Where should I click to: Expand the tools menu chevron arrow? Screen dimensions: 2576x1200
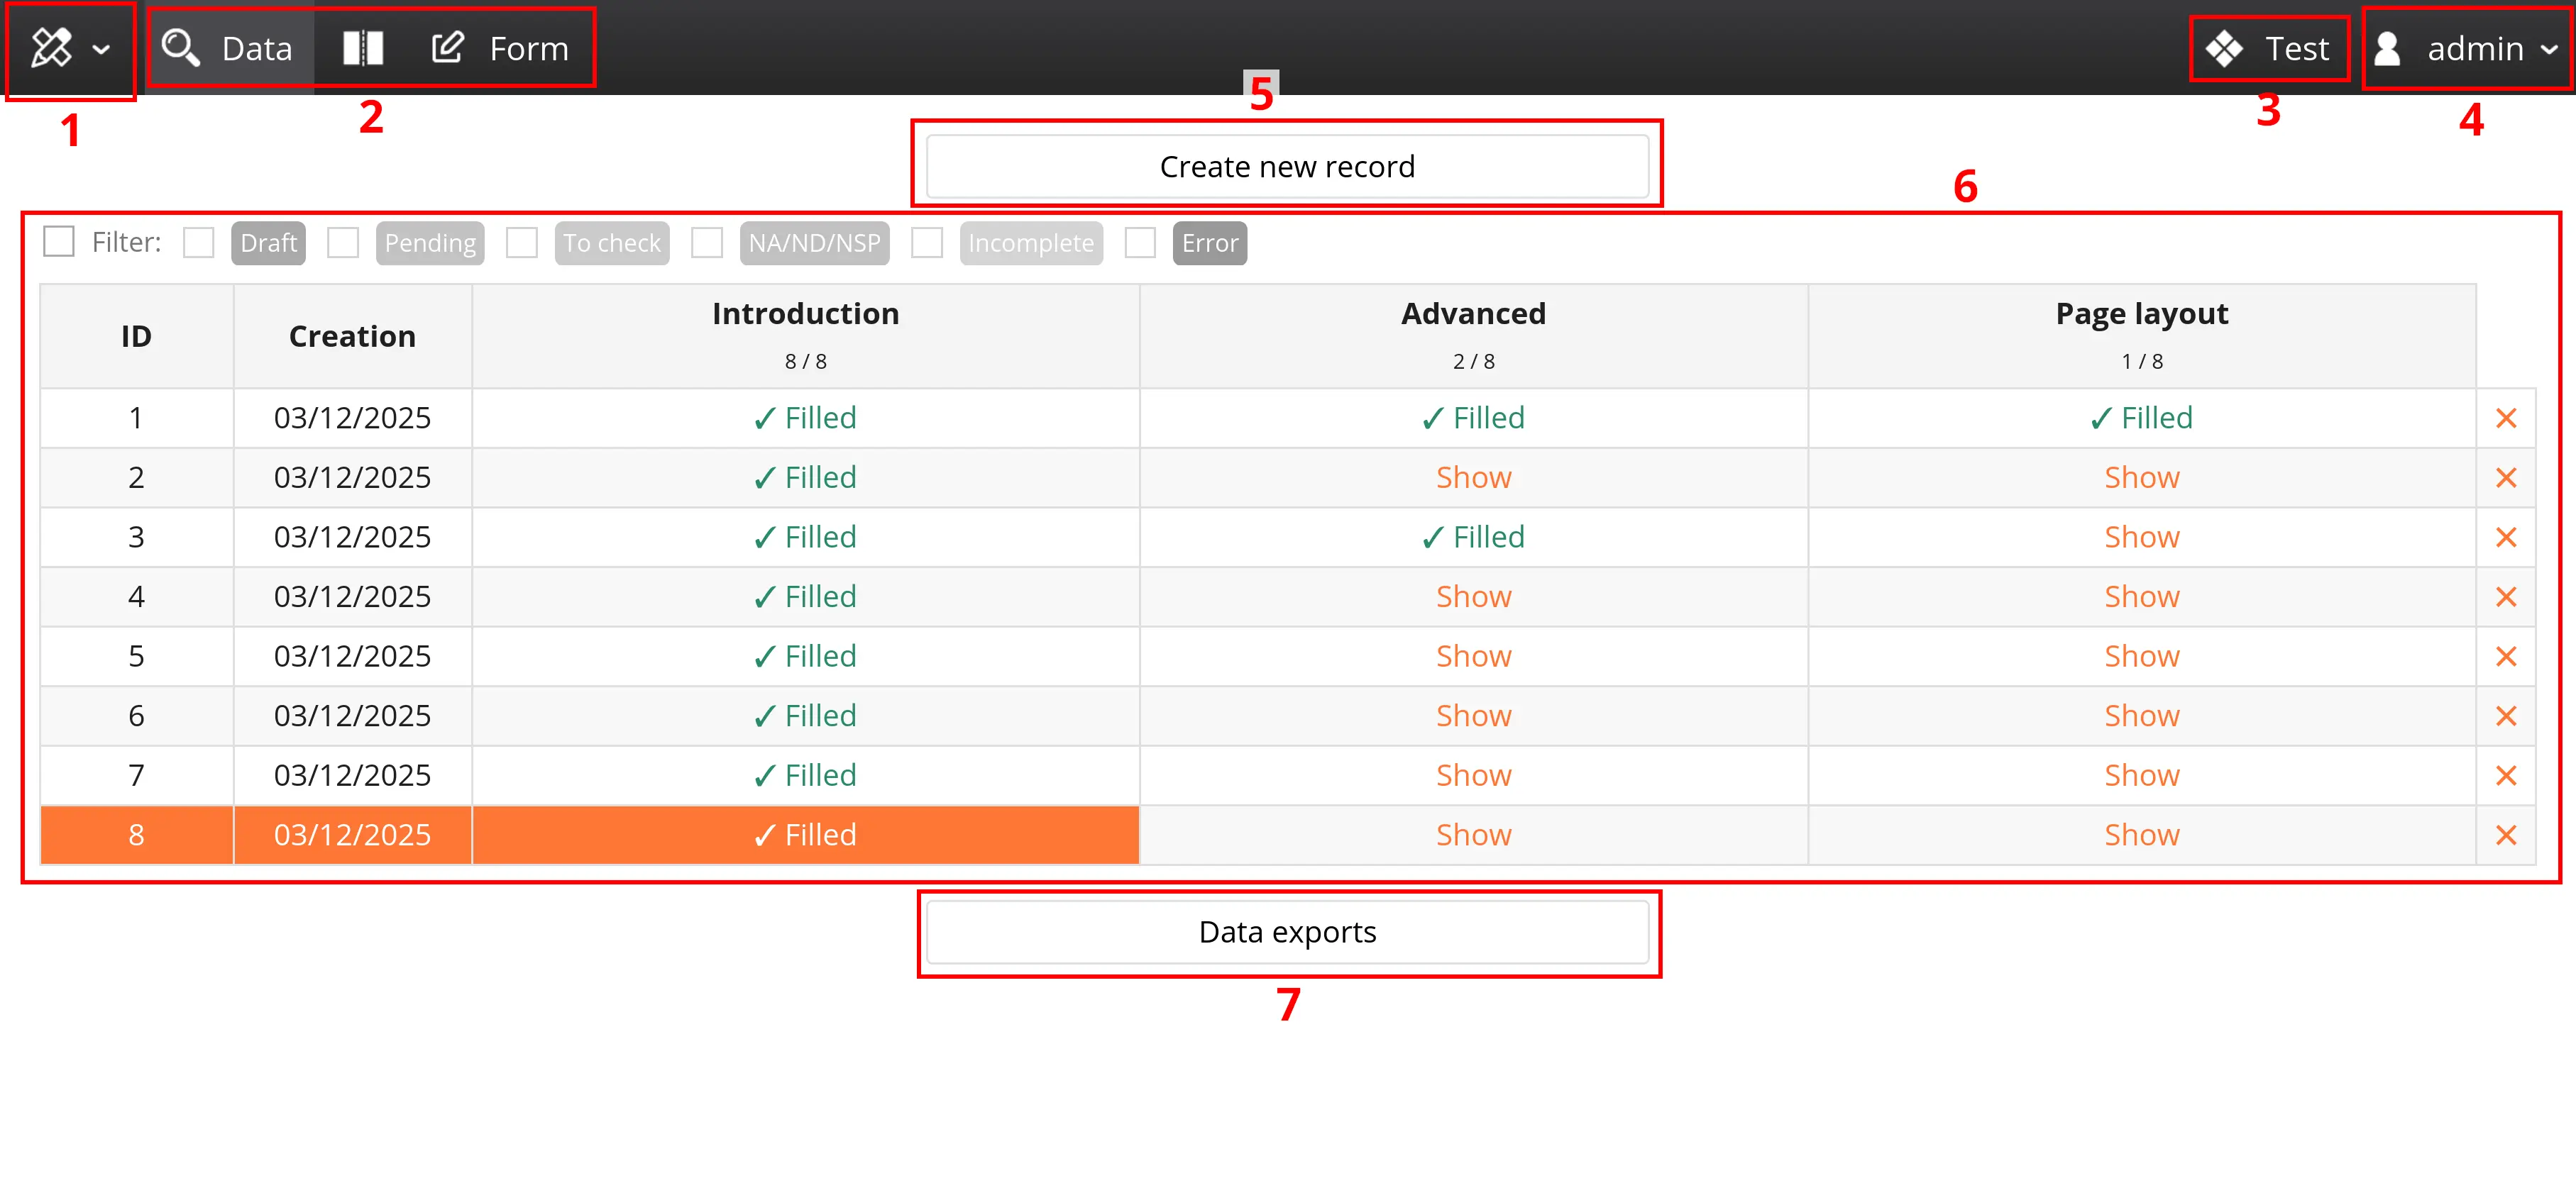101,48
